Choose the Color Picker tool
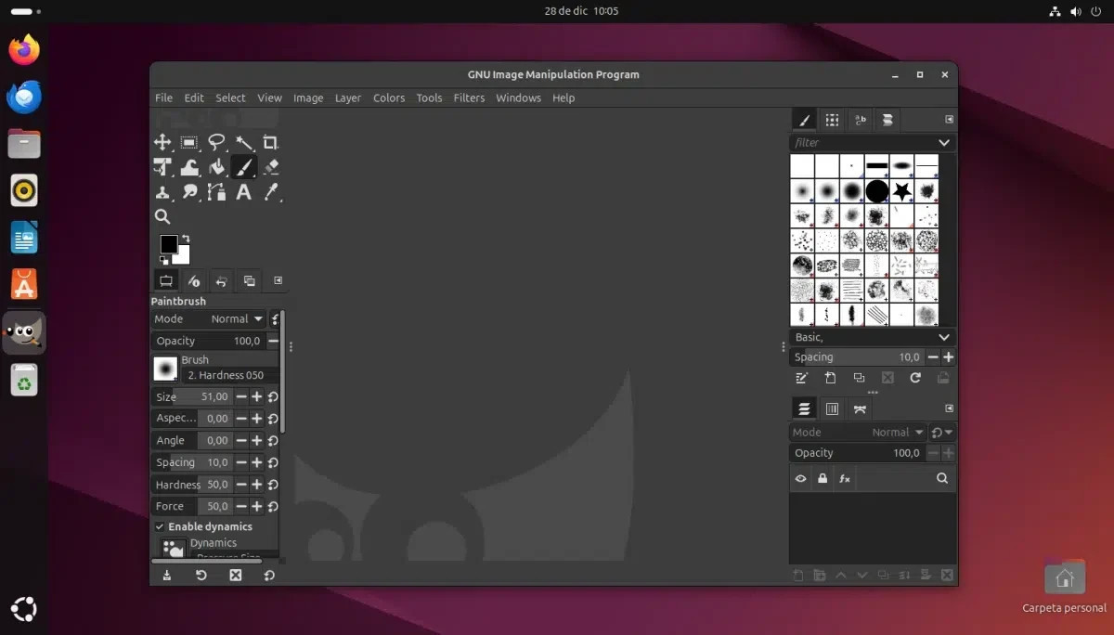Screen dimensions: 1114x635 tap(270, 192)
